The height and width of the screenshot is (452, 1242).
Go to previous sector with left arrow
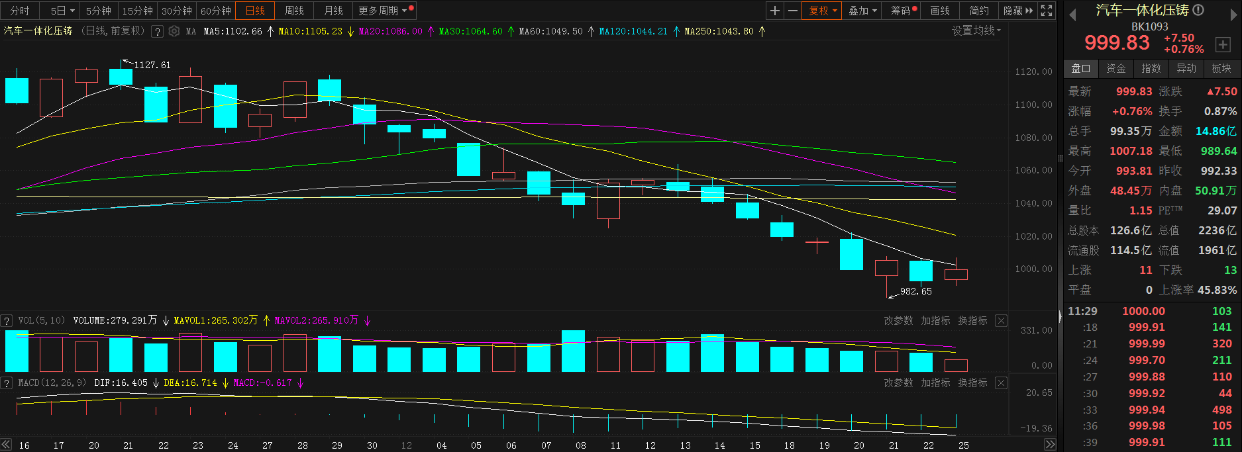tap(1072, 16)
